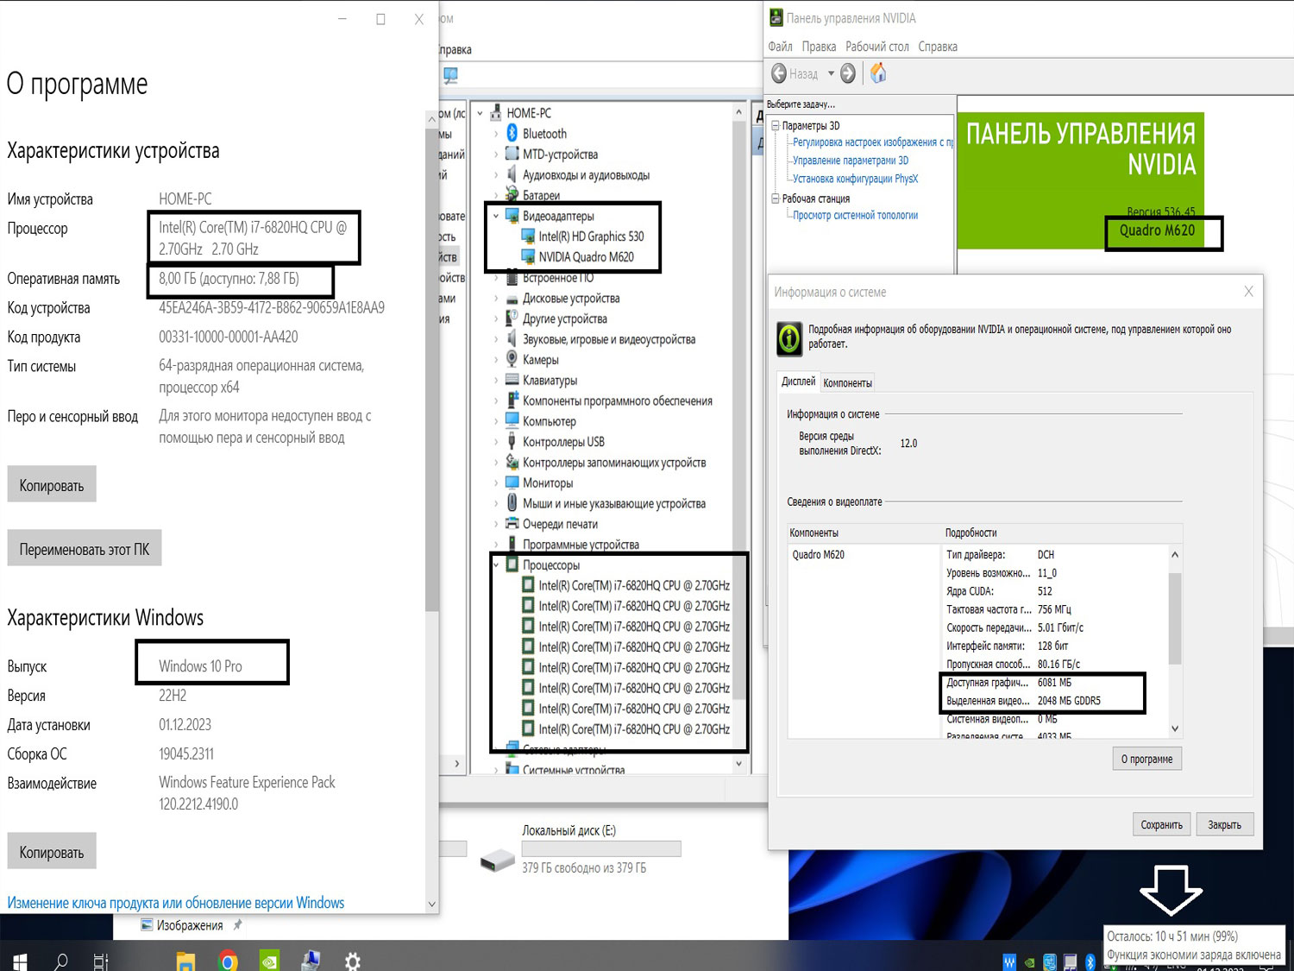Close the Информация о системе dialog
Screen dimensions: 1294x971
[x=1248, y=292]
